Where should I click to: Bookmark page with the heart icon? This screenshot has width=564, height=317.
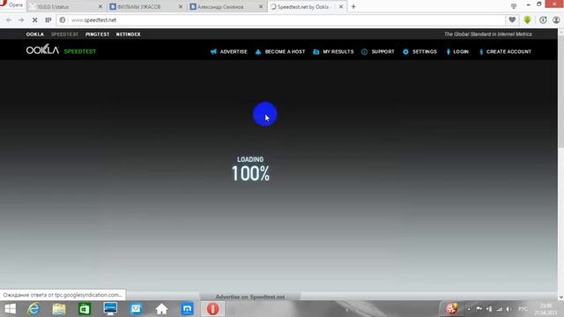pyautogui.click(x=512, y=20)
